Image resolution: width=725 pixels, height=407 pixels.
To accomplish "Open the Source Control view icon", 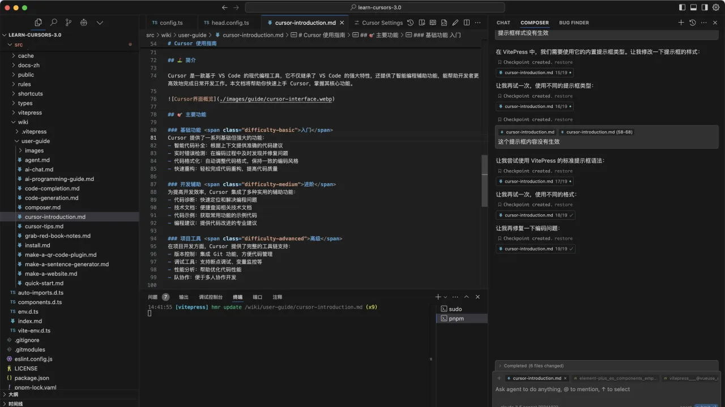I will coord(69,23).
